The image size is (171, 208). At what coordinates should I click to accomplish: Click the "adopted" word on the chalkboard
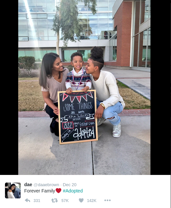click(84, 133)
